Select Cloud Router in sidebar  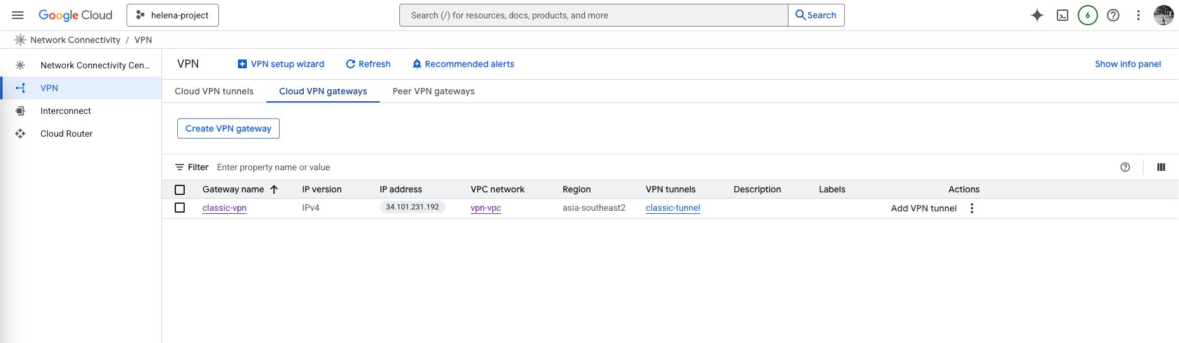coord(66,134)
